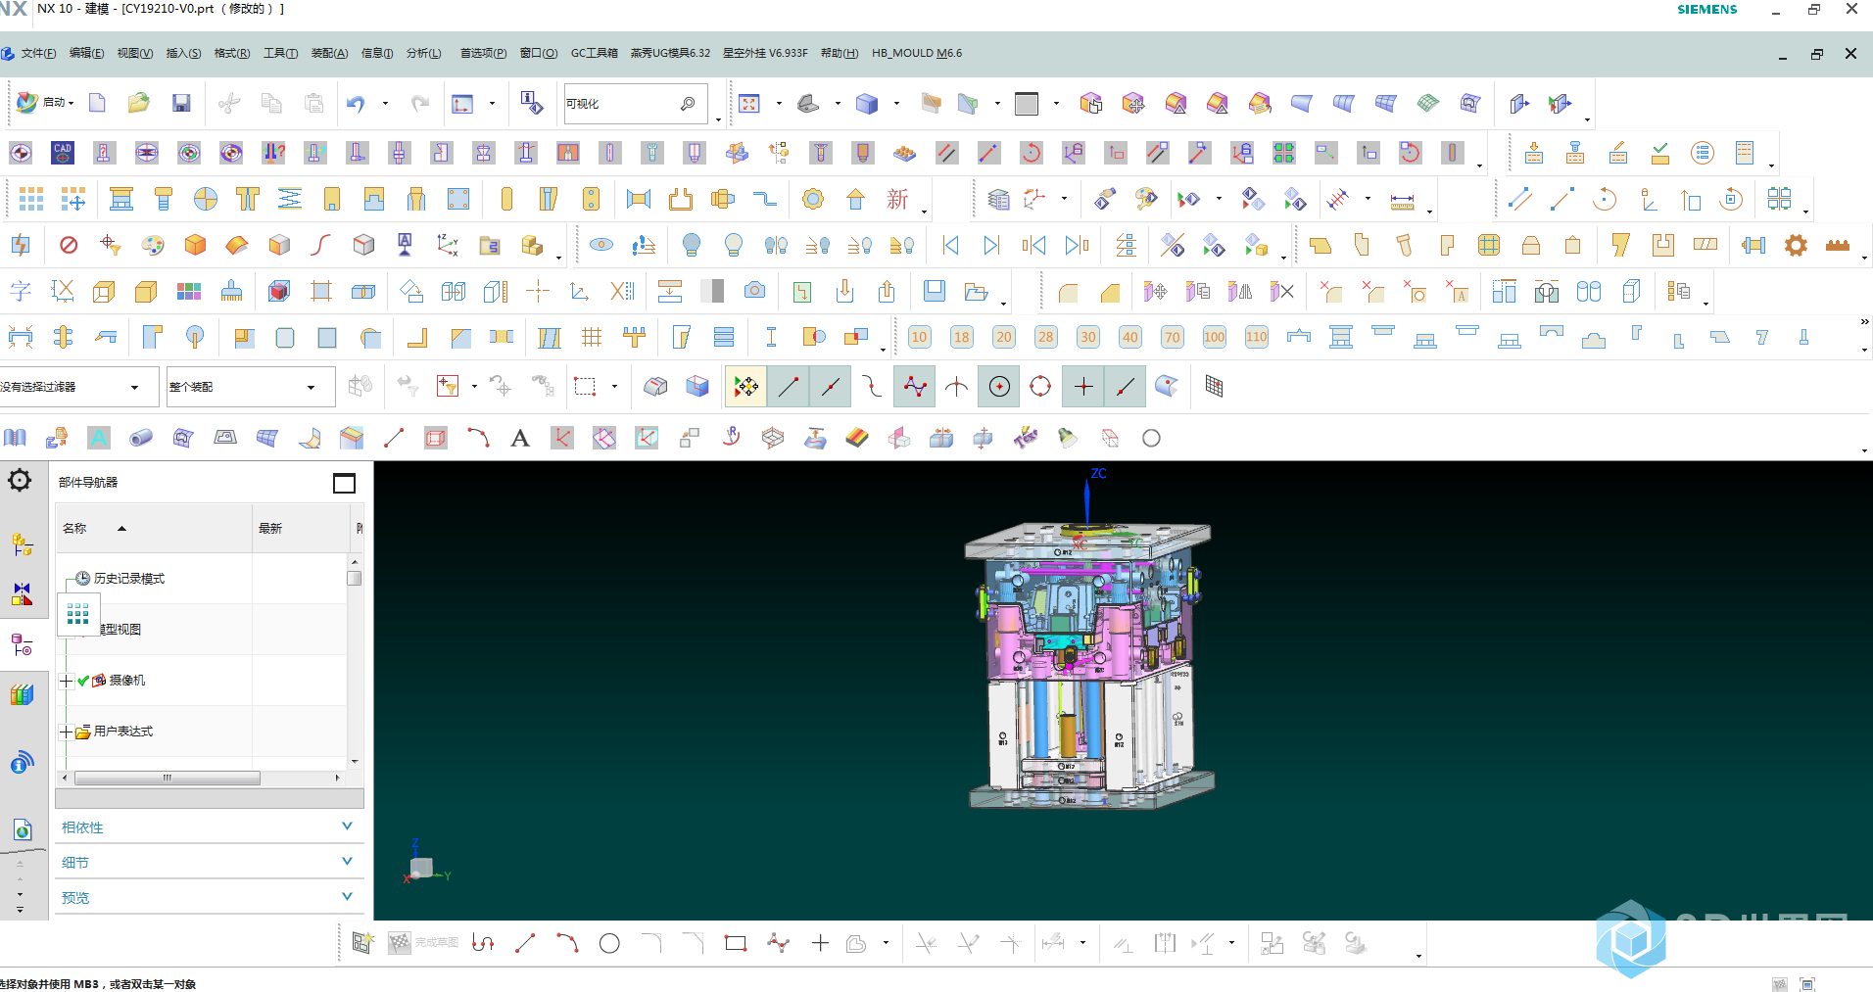
Task: Open the Assembly Navigator sidebar tab
Action: (x=22, y=544)
